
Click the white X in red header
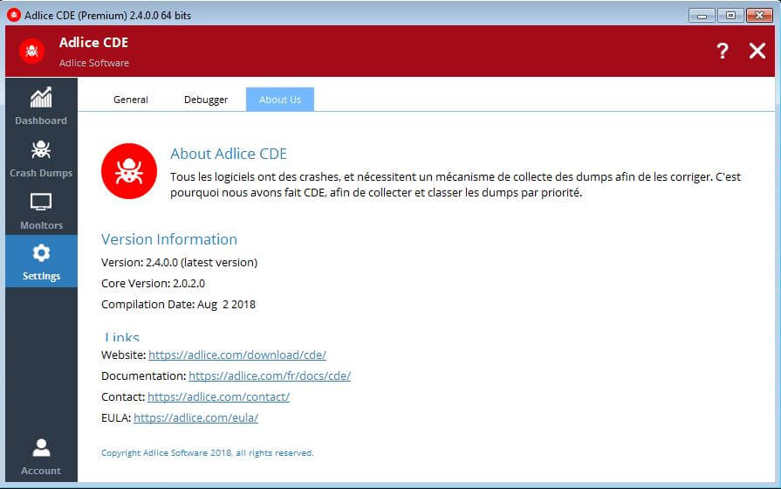757,52
